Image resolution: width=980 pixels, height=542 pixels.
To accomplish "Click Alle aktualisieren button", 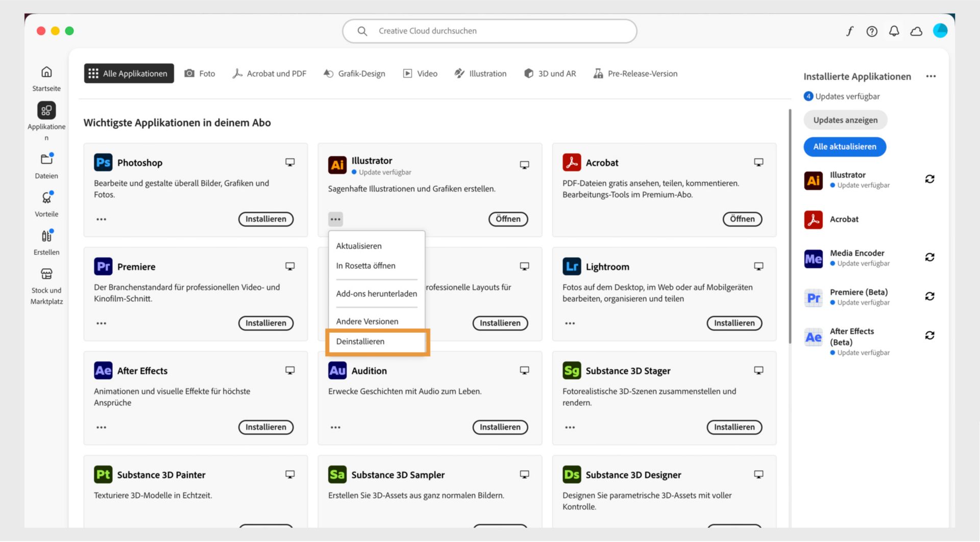I will (845, 147).
